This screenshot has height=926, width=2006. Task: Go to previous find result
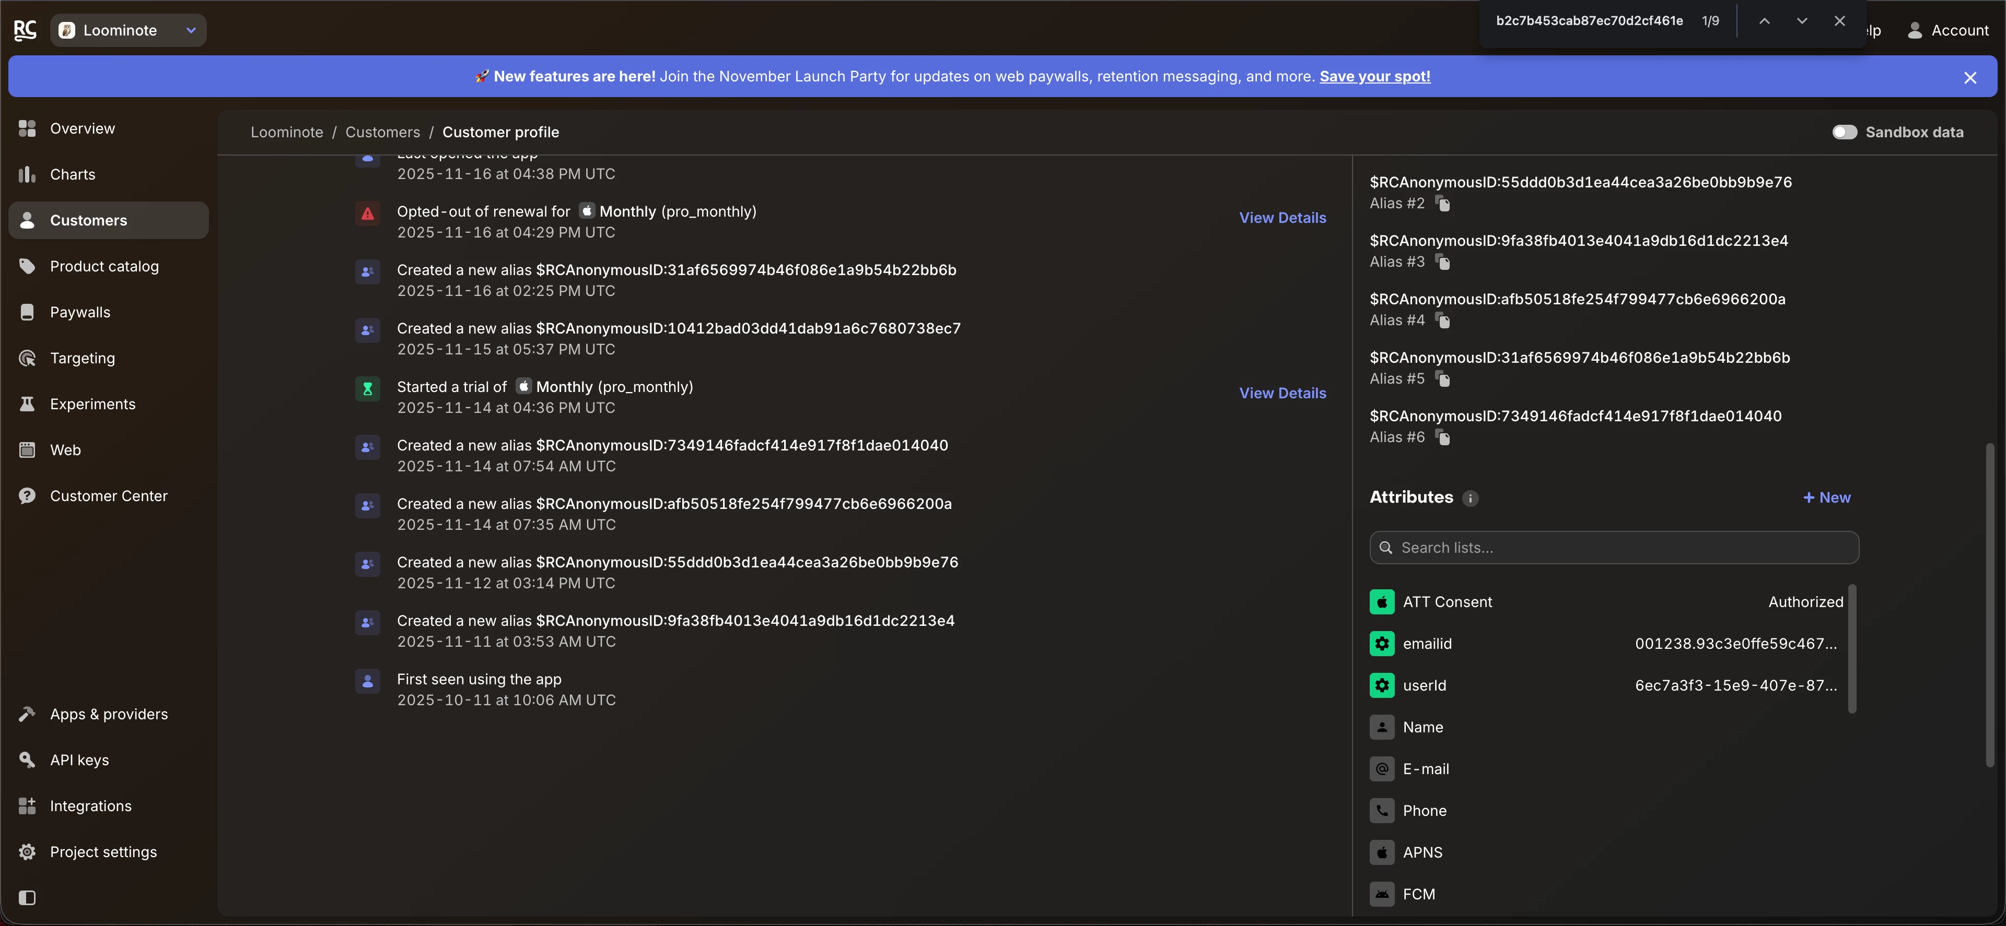[x=1764, y=21]
